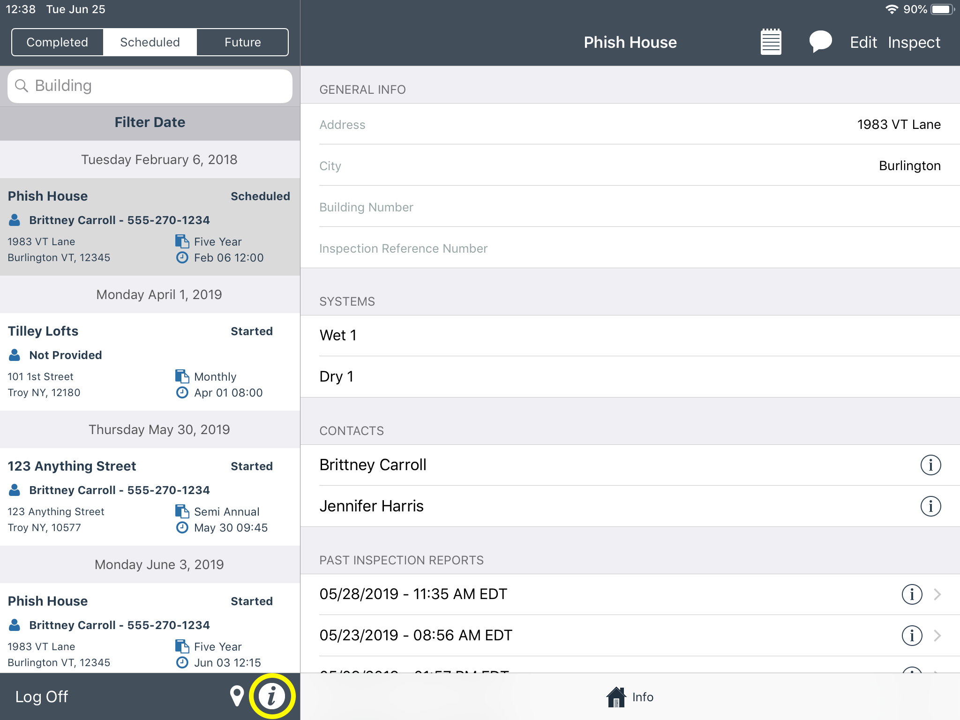Open the Filter Date selector

click(x=150, y=122)
